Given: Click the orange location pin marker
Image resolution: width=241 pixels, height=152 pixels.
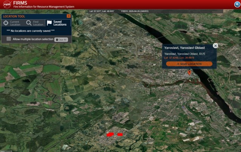Looking at the screenshot, I should tap(189, 72).
